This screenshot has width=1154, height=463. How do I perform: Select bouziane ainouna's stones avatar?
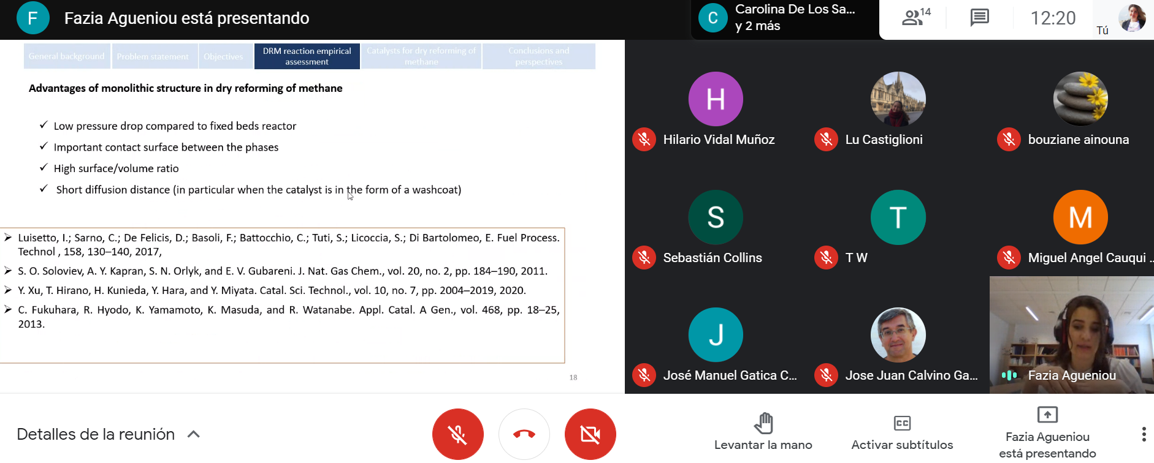coord(1080,99)
